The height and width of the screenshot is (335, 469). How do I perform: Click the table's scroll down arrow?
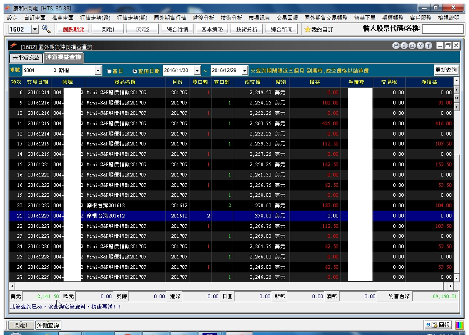456,278
